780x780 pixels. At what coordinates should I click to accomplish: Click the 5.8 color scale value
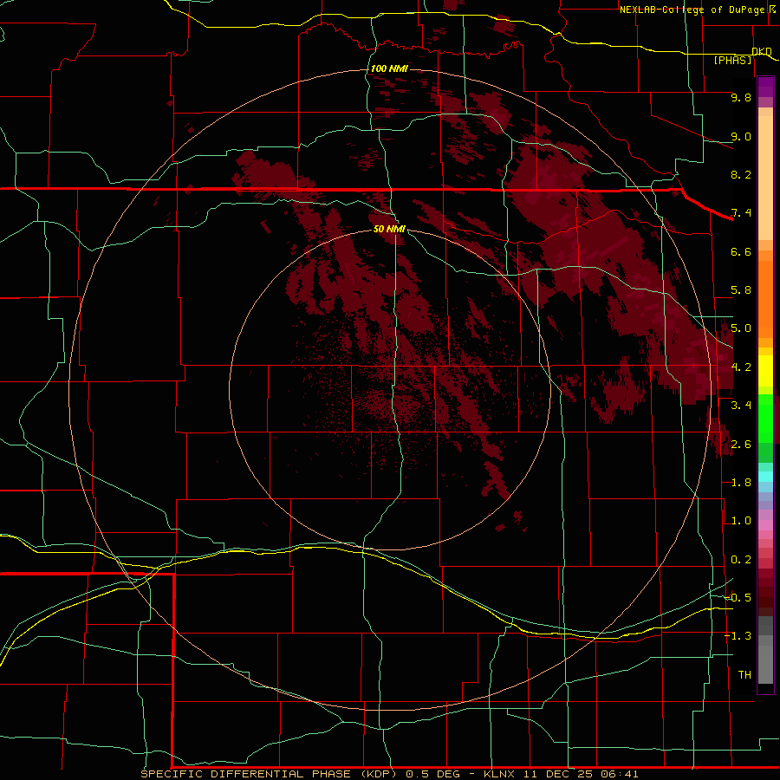[741, 290]
